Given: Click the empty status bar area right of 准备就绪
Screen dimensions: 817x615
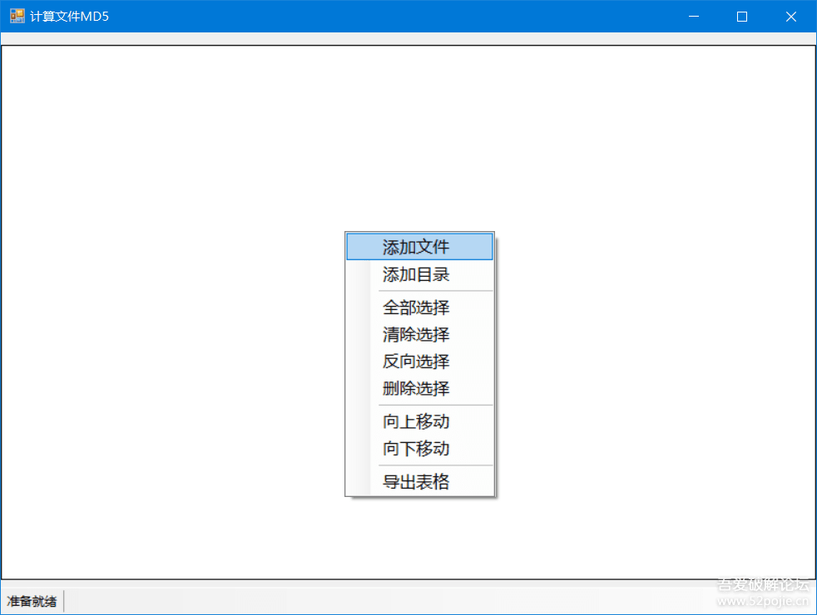Looking at the screenshot, I should [x=374, y=601].
